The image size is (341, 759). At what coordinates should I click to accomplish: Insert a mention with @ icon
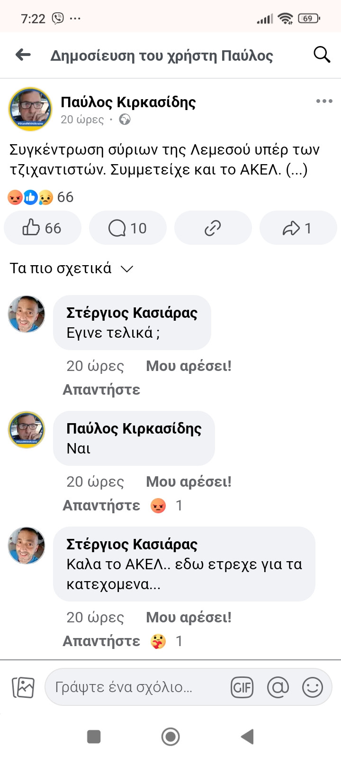tap(278, 687)
